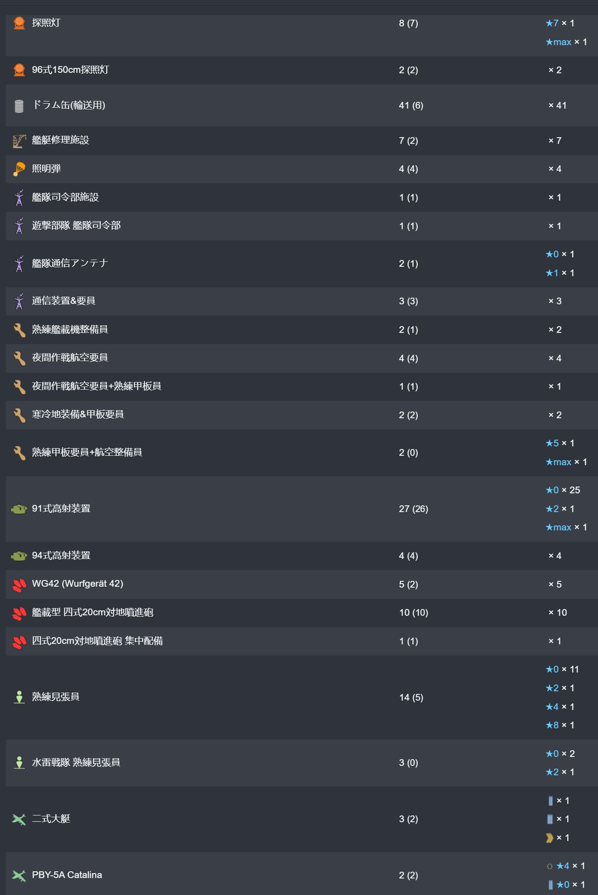Click the 91式高射装置 ★0 × 25 entry
This screenshot has width=598, height=895.
point(562,490)
